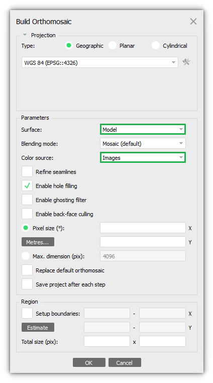Enable back-face culling checkbox
The image size is (213, 383).
[x=27, y=214]
